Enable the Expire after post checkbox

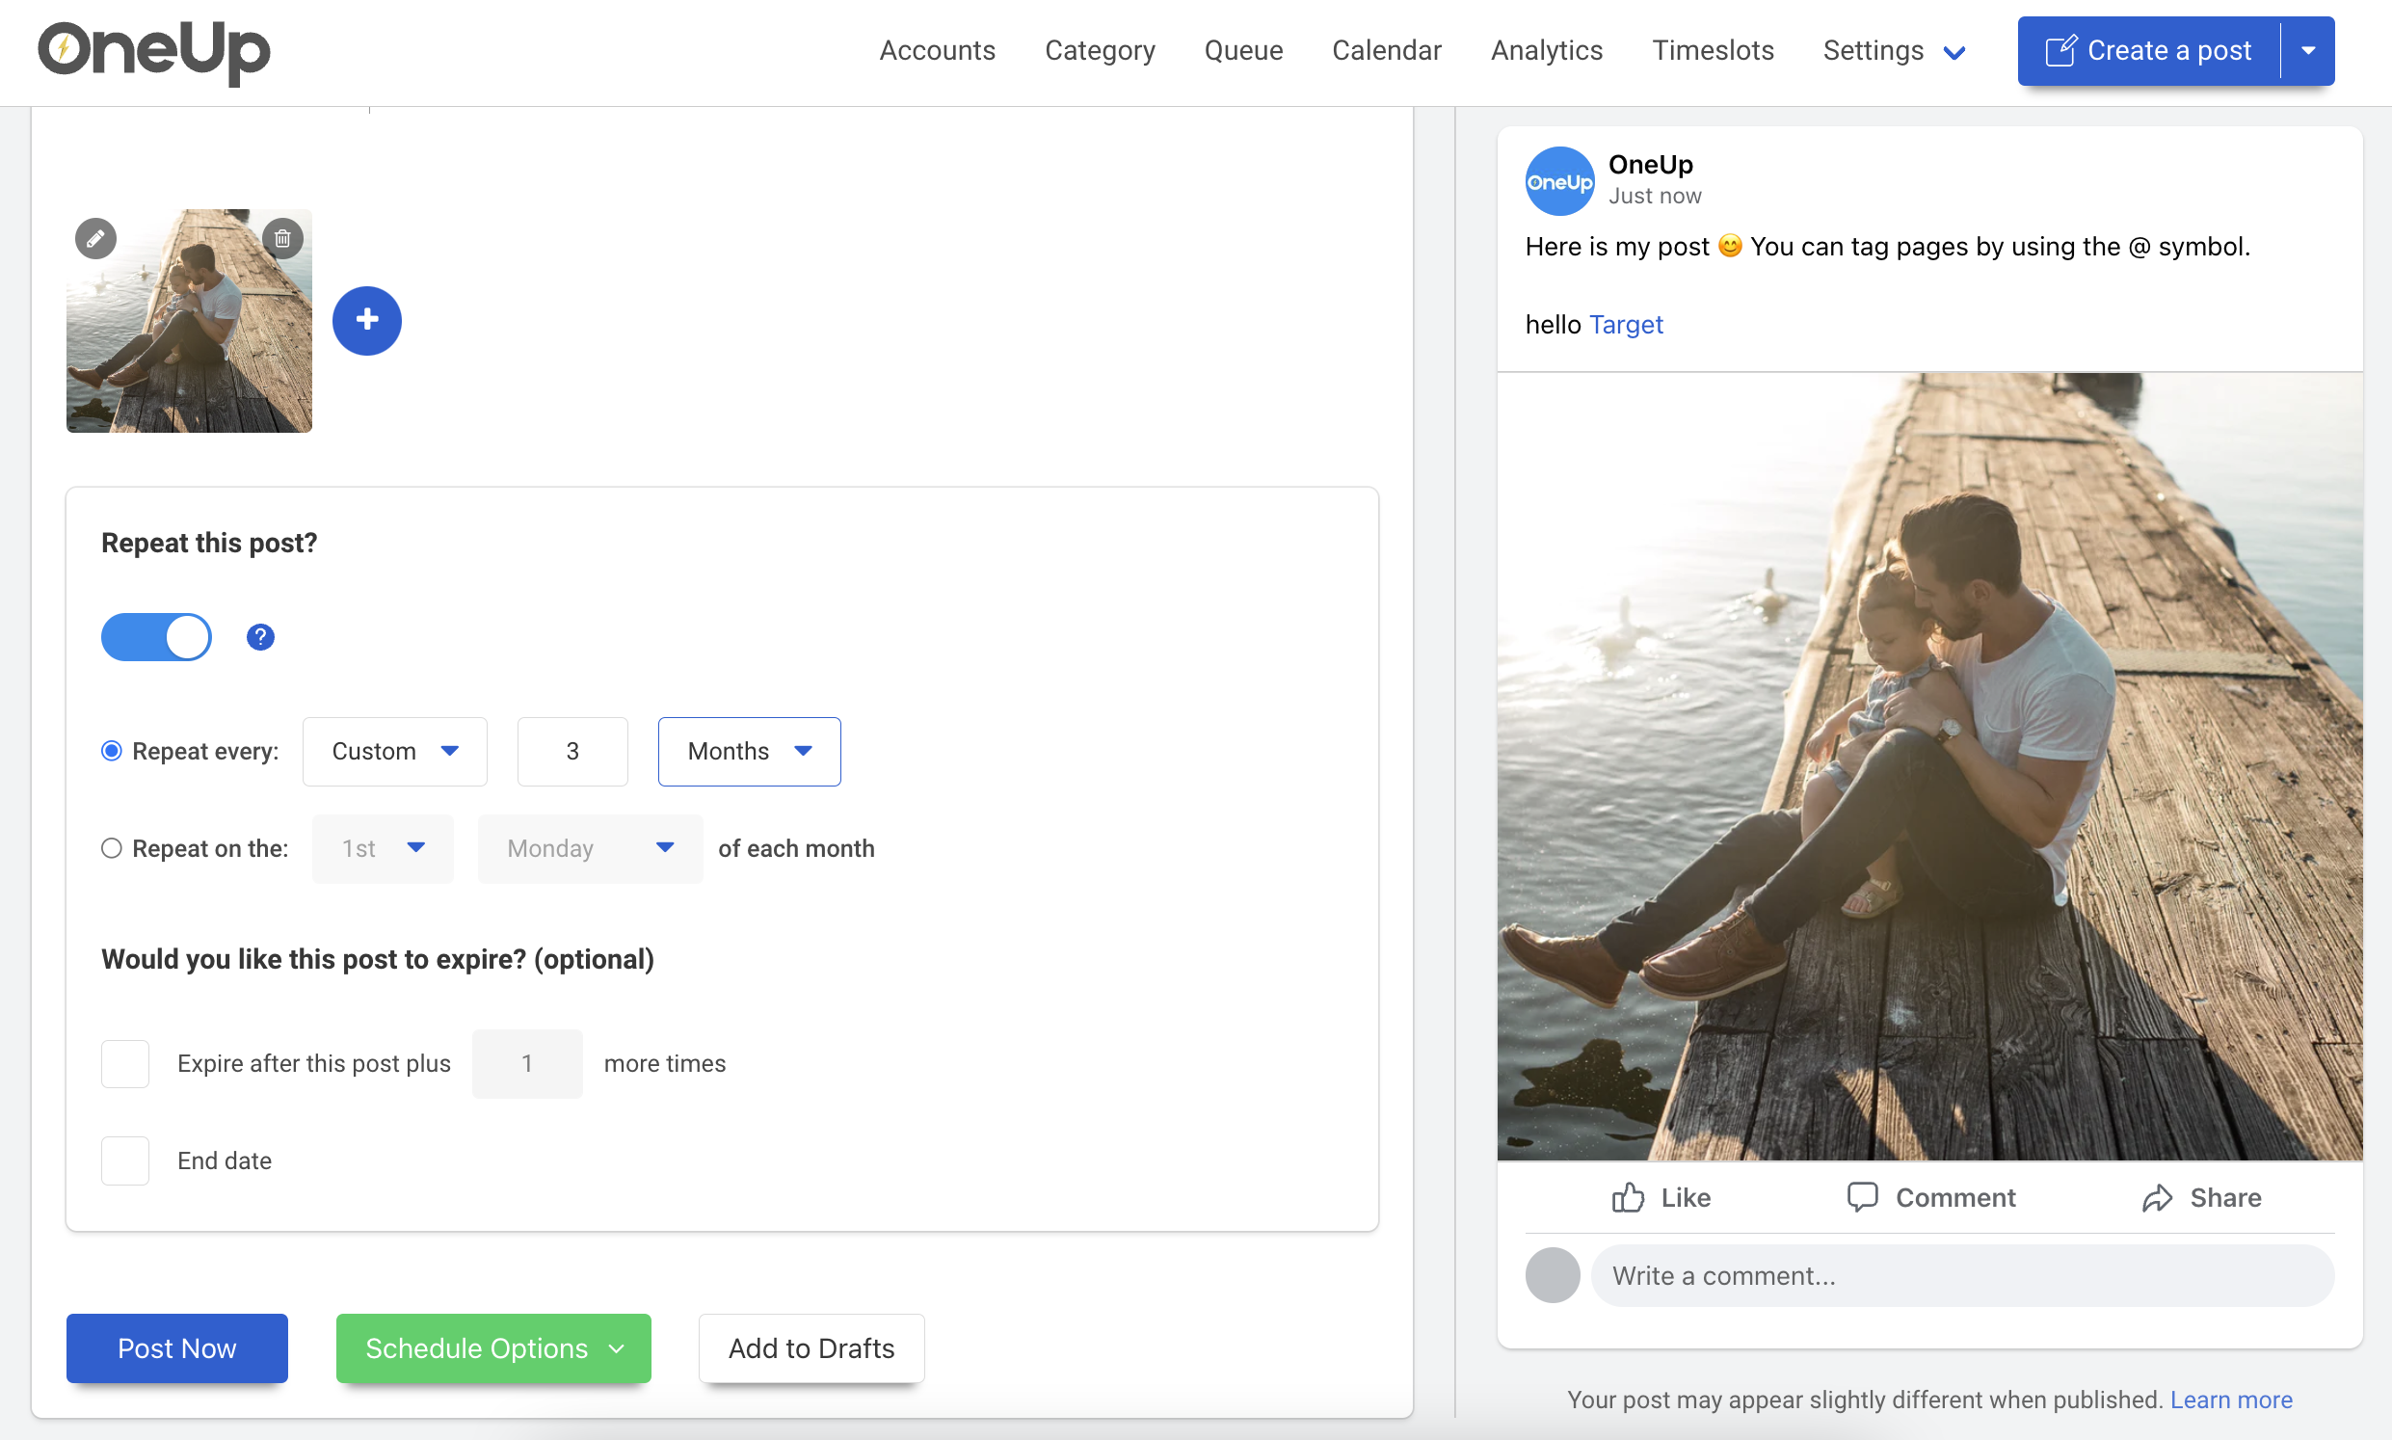[124, 1064]
